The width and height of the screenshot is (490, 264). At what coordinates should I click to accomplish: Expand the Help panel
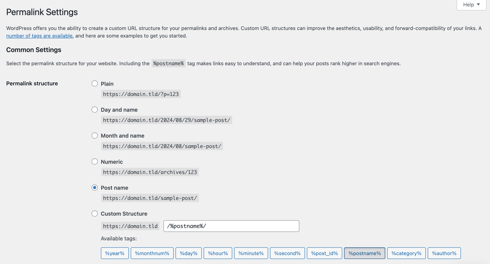[471, 5]
